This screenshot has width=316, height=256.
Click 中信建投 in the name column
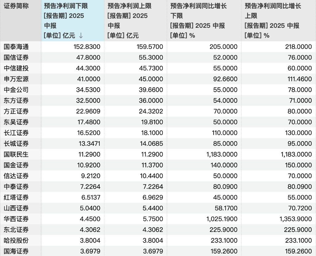tap(16, 68)
